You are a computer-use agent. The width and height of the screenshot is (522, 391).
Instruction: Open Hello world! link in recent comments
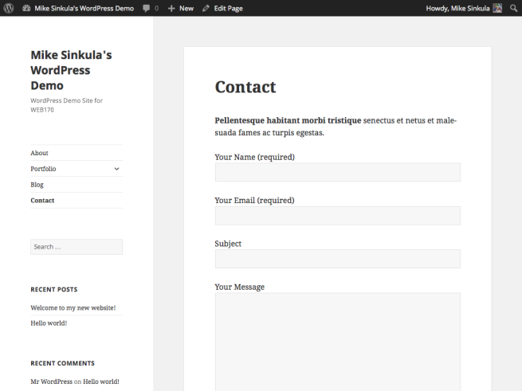101,381
